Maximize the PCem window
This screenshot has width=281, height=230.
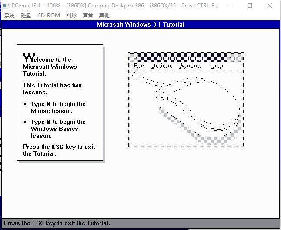point(250,6)
